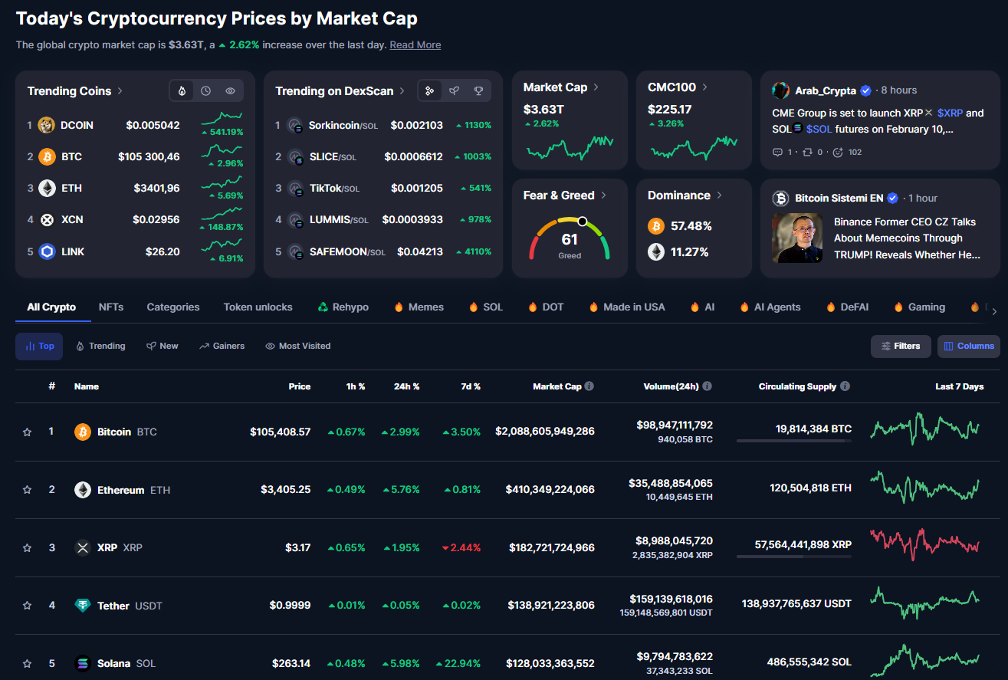Screen dimensions: 1008x680
Task: Open the CZ news article thumbnail
Action: click(797, 238)
